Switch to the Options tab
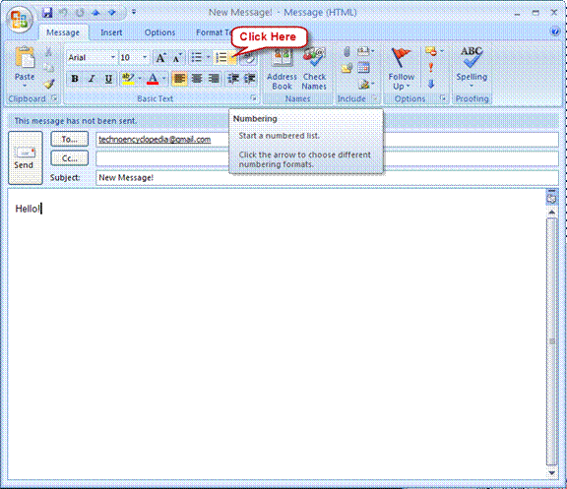This screenshot has width=567, height=489. [x=159, y=32]
